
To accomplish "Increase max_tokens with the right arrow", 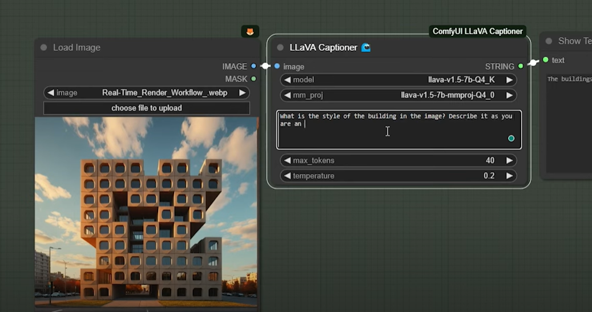I will [509, 161].
